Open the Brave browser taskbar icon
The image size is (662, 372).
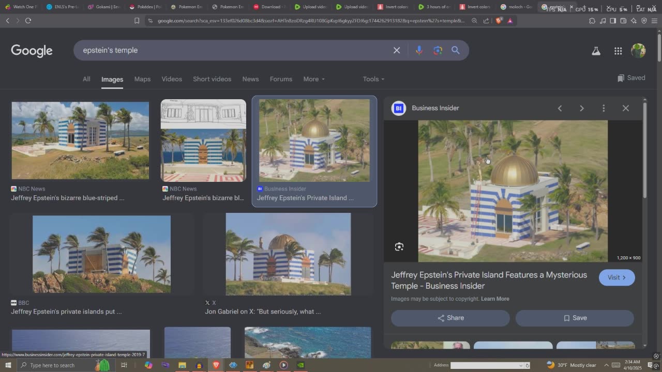pyautogui.click(x=216, y=365)
